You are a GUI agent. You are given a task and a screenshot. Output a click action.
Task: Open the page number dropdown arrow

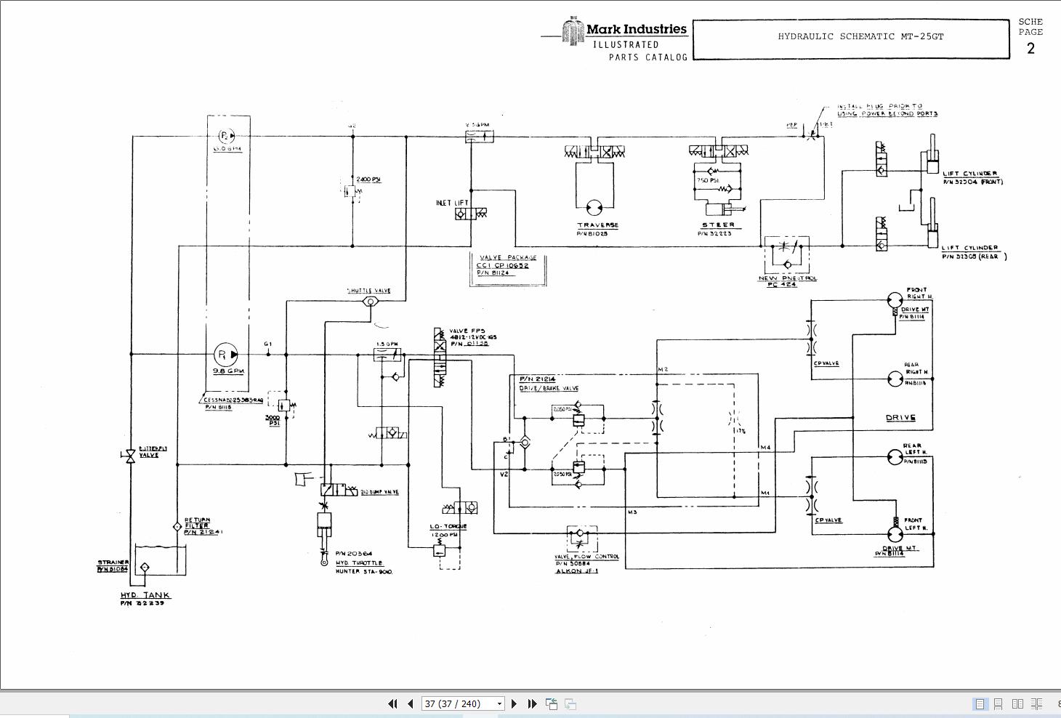pos(499,703)
